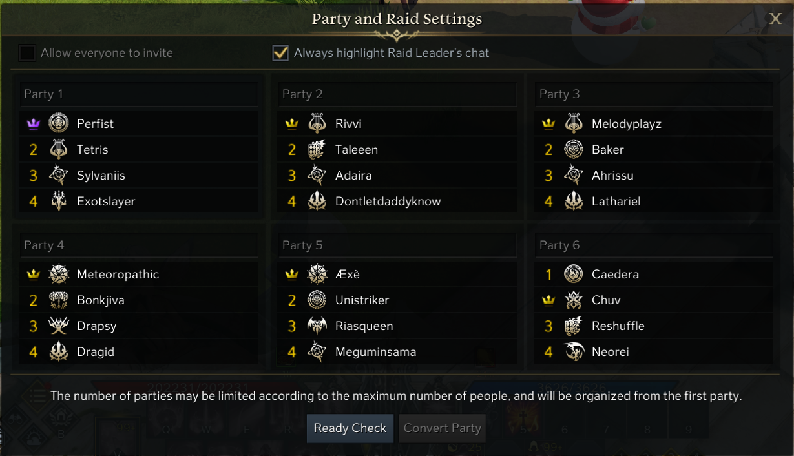Click the class icon beside Perfist

coord(59,123)
